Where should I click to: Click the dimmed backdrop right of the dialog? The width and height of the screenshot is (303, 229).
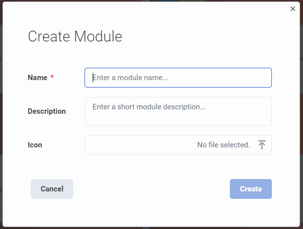pyautogui.click(x=302, y=116)
